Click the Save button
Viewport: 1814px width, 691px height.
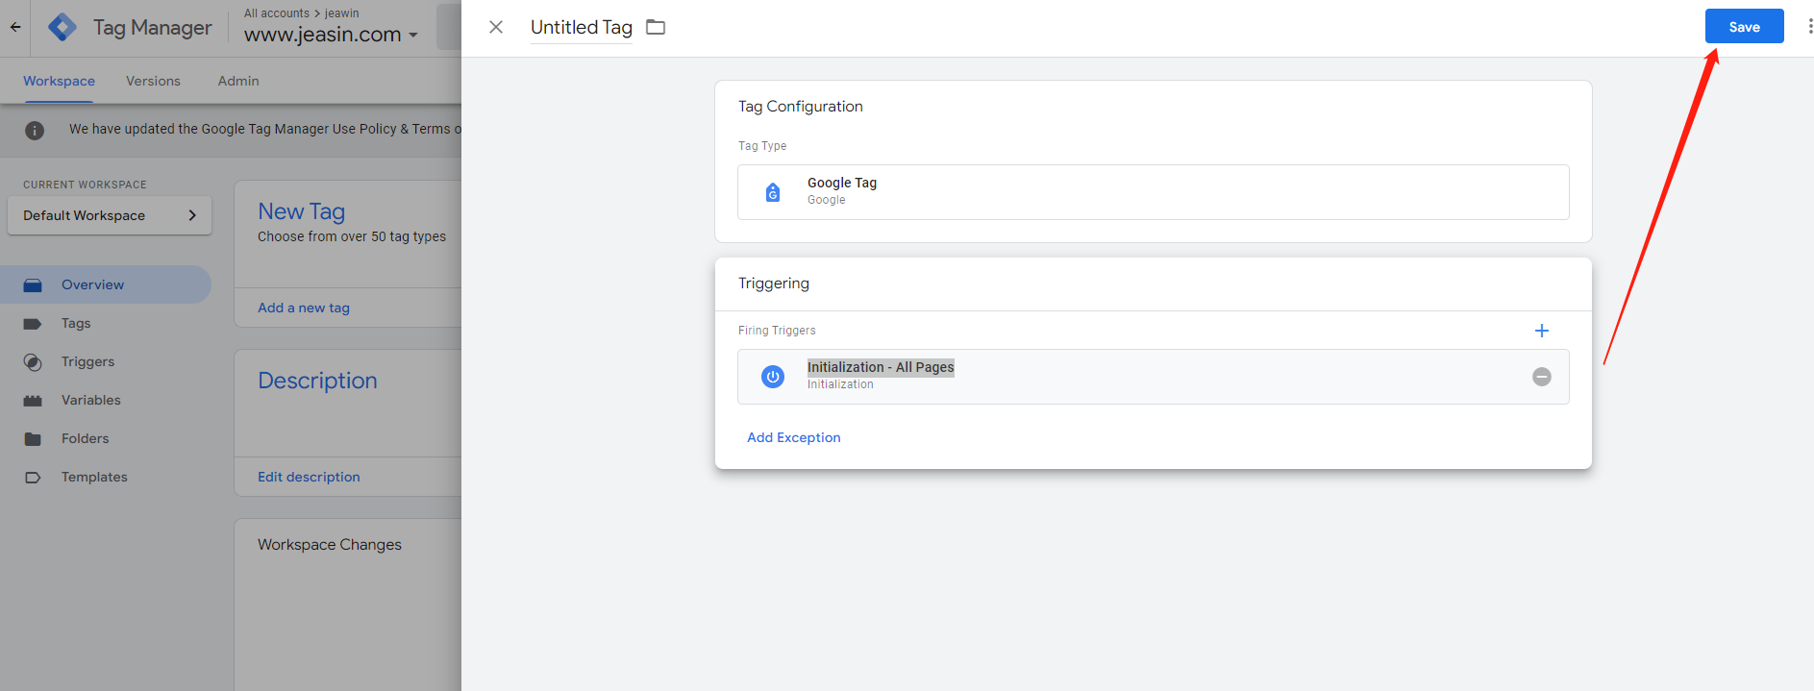pos(1744,27)
